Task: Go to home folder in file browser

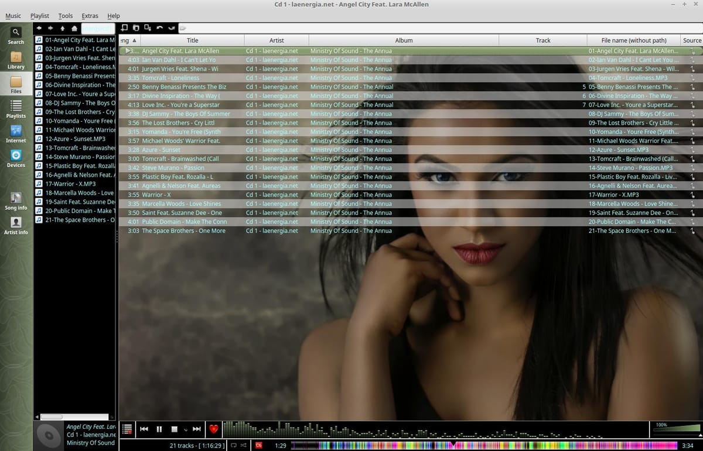Action: tap(74, 28)
